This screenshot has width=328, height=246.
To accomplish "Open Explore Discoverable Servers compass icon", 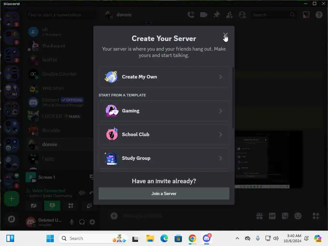I will pos(12,219).
